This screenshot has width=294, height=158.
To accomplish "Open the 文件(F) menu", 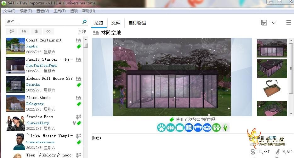I will tap(9, 11).
